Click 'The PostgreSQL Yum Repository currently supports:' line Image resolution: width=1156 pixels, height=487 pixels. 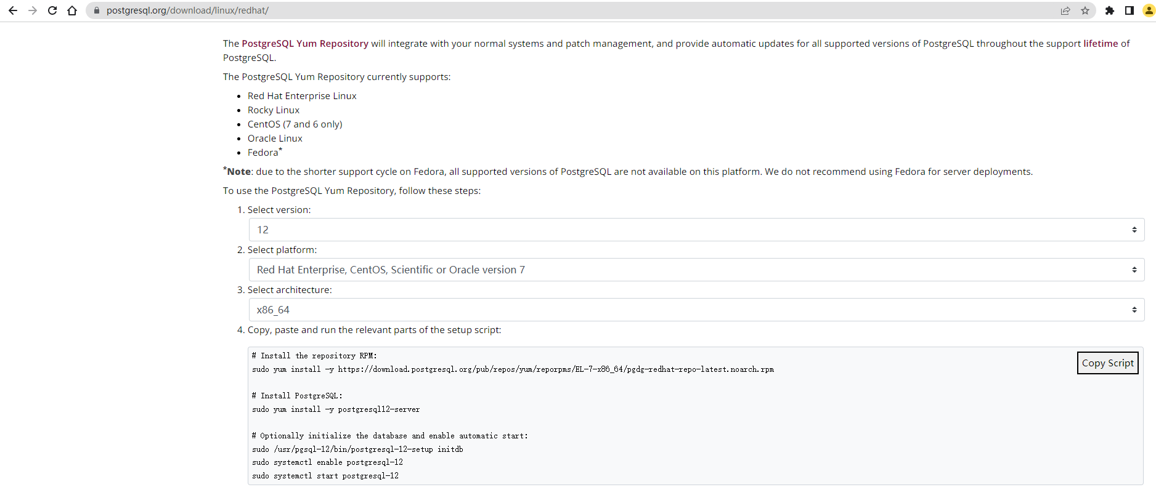337,77
